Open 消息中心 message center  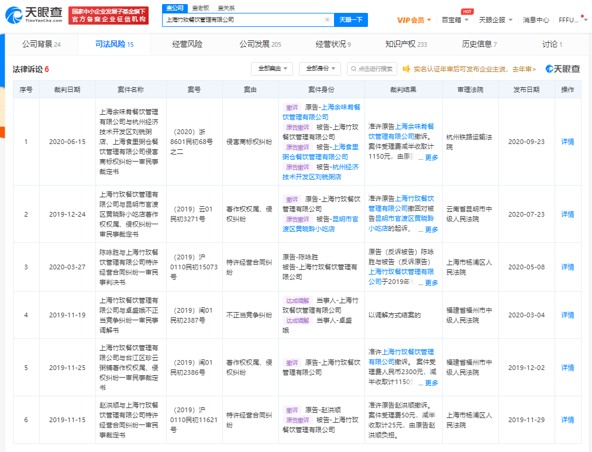tap(536, 20)
